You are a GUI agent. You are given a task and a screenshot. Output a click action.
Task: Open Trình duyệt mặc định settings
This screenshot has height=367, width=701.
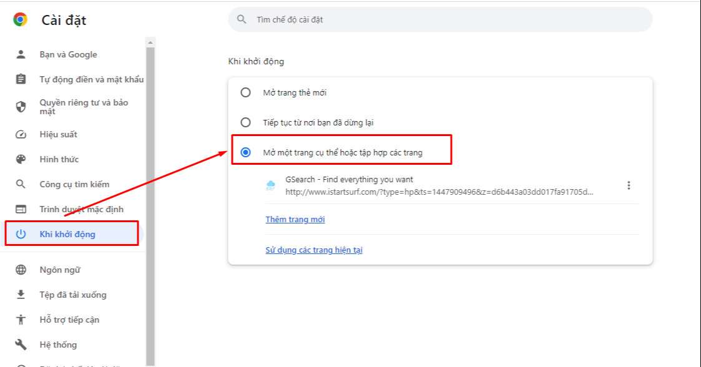81,209
